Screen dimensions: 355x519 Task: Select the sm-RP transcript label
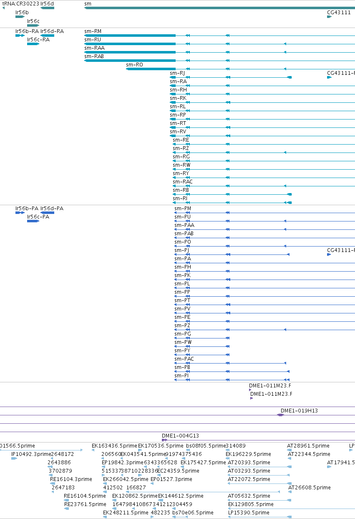click(x=178, y=115)
